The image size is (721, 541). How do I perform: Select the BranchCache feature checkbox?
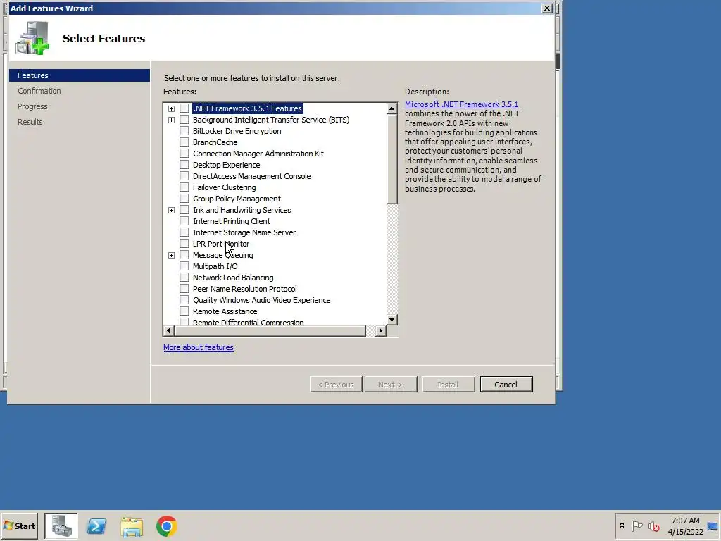pyautogui.click(x=184, y=142)
